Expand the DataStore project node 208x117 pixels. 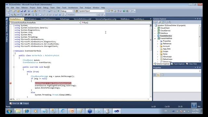(155, 33)
